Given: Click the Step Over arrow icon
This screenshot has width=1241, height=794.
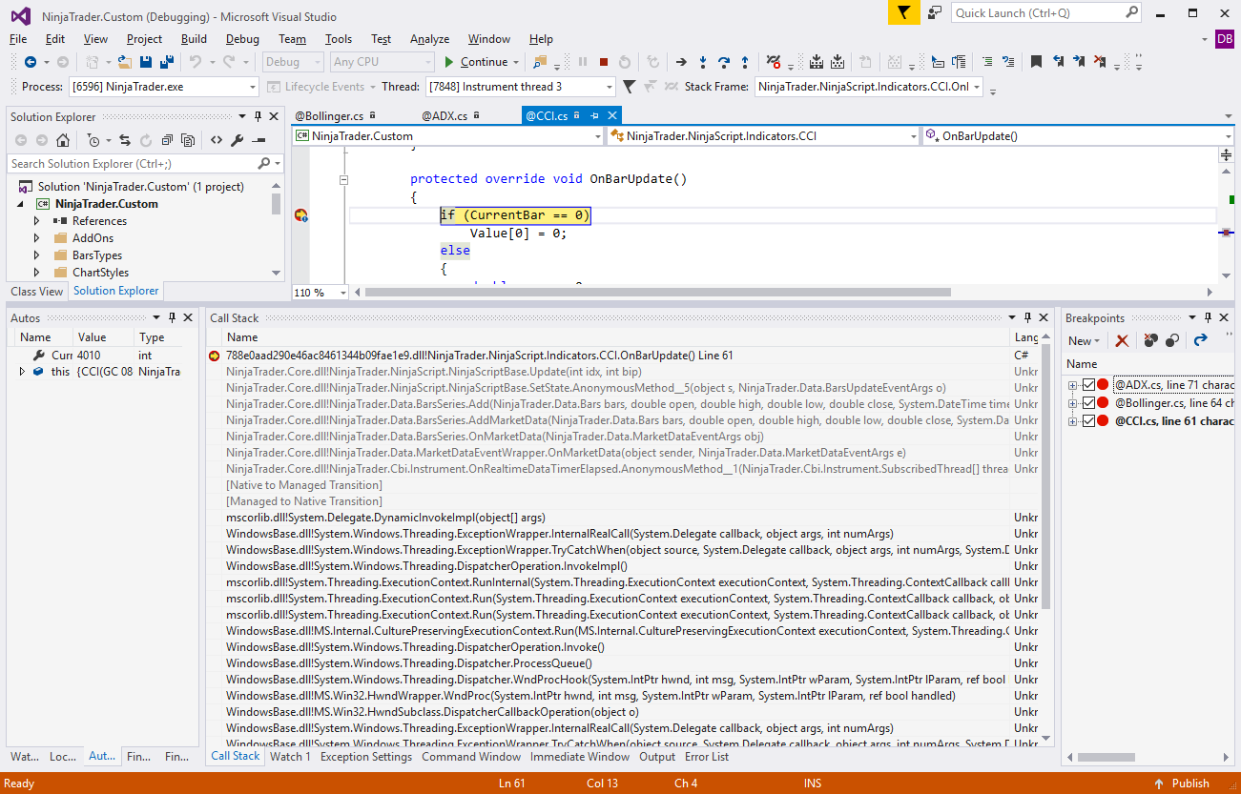Looking at the screenshot, I should pos(724,62).
